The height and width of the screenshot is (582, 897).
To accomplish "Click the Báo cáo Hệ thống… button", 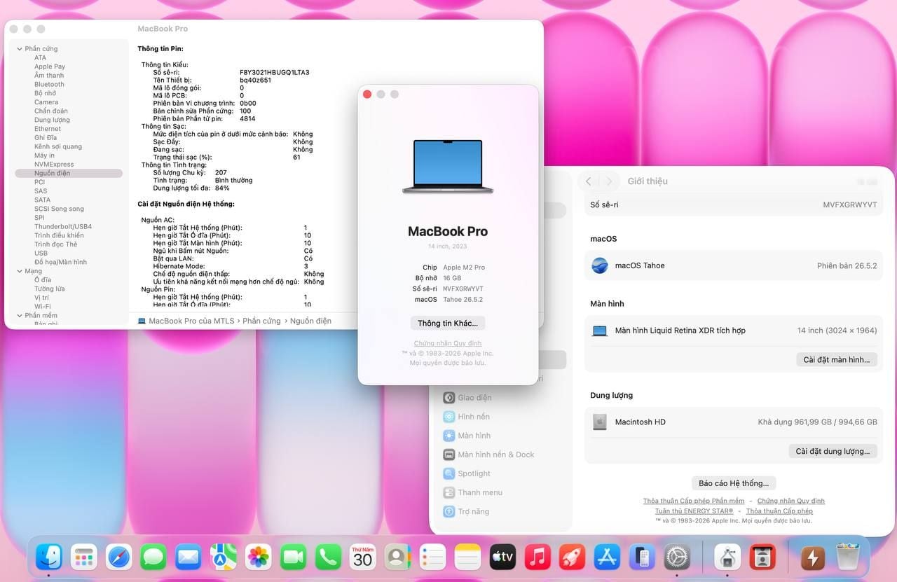I will click(734, 483).
